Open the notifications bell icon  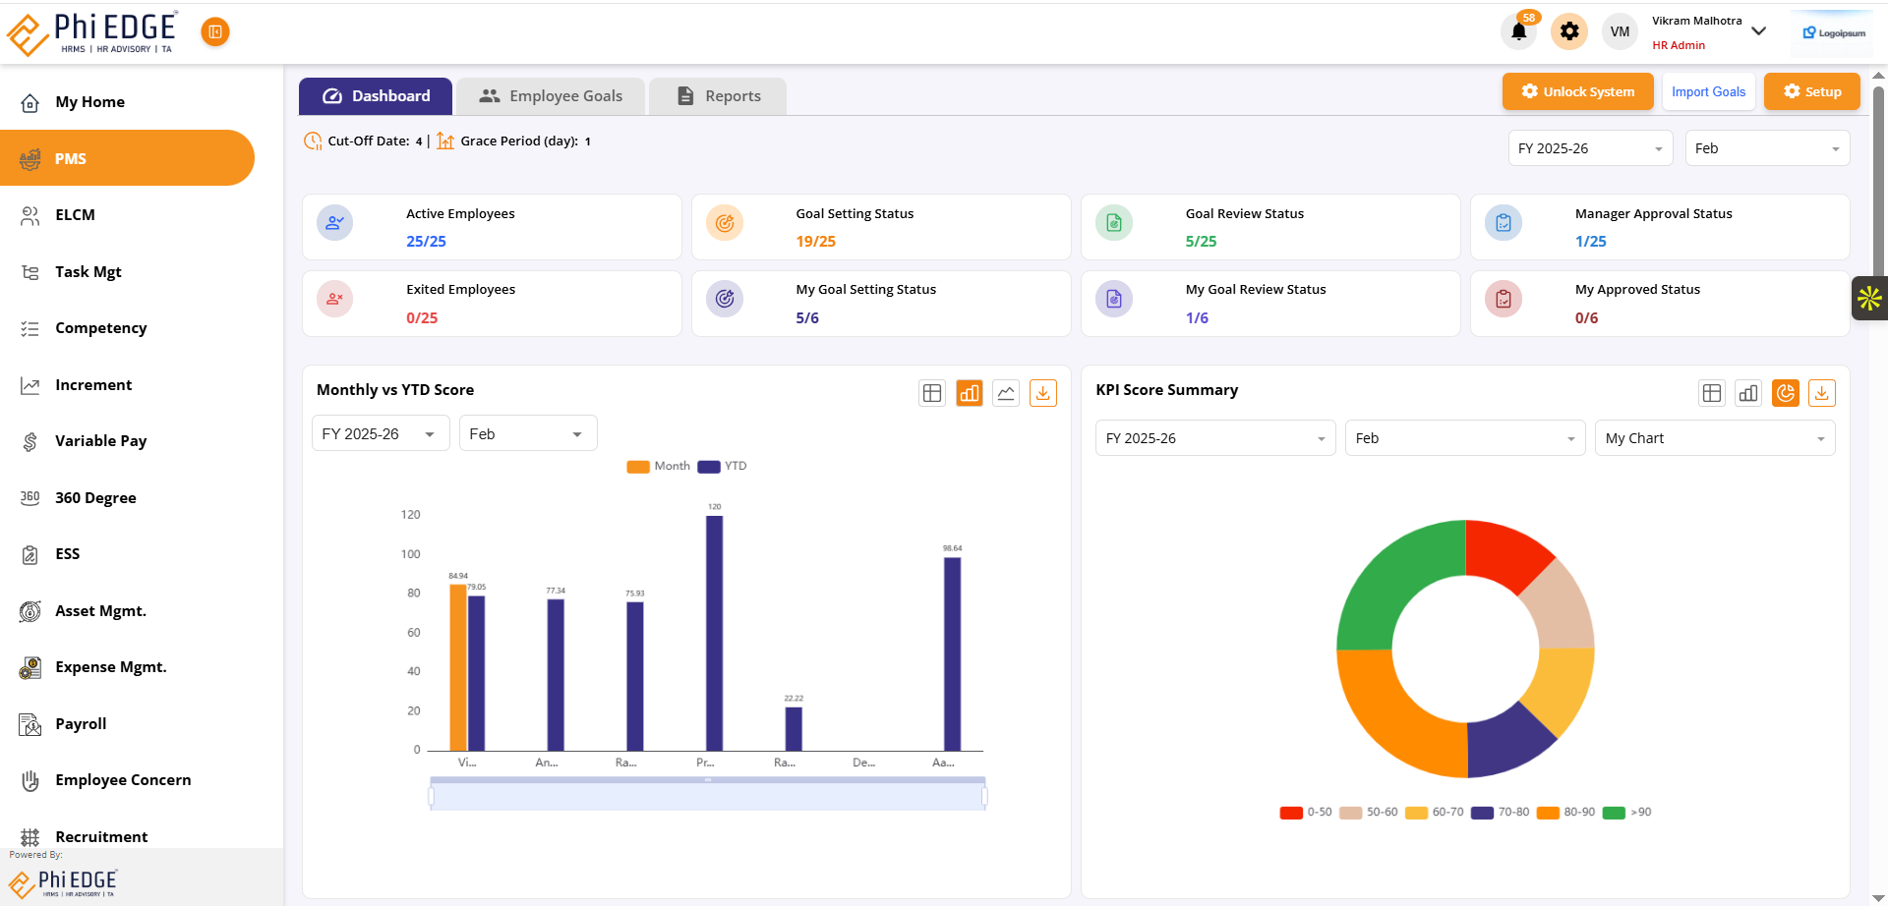[1518, 31]
